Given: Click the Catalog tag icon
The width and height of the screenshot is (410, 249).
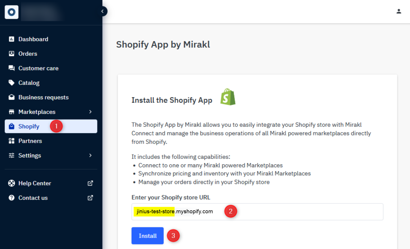Looking at the screenshot, I should point(12,83).
